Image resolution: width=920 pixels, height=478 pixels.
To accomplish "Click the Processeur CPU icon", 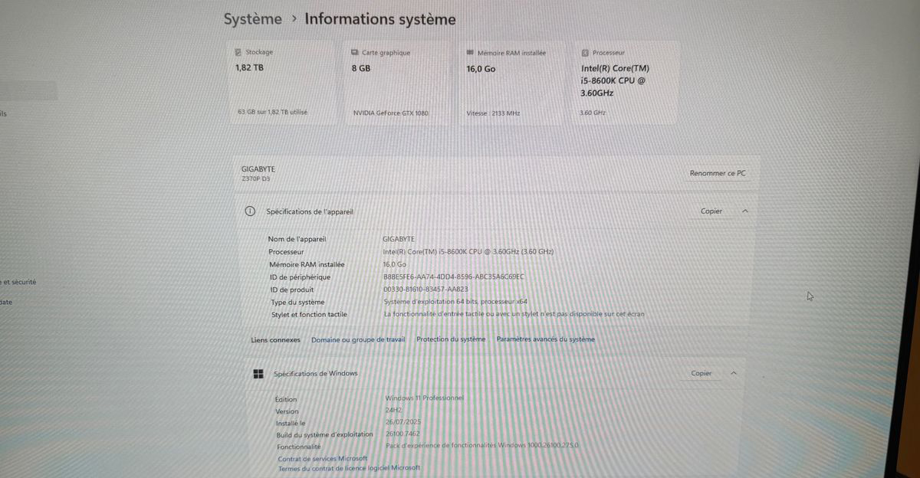I will click(x=586, y=53).
